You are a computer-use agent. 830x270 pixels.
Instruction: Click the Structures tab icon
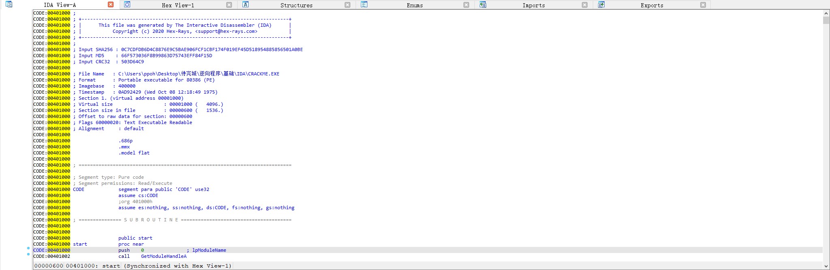tap(245, 4)
